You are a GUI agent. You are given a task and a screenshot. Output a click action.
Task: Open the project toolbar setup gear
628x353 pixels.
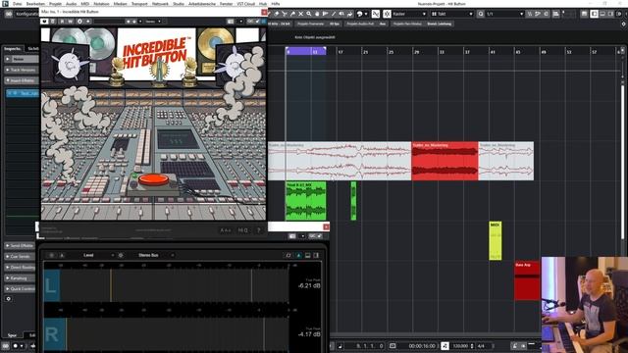(624, 24)
